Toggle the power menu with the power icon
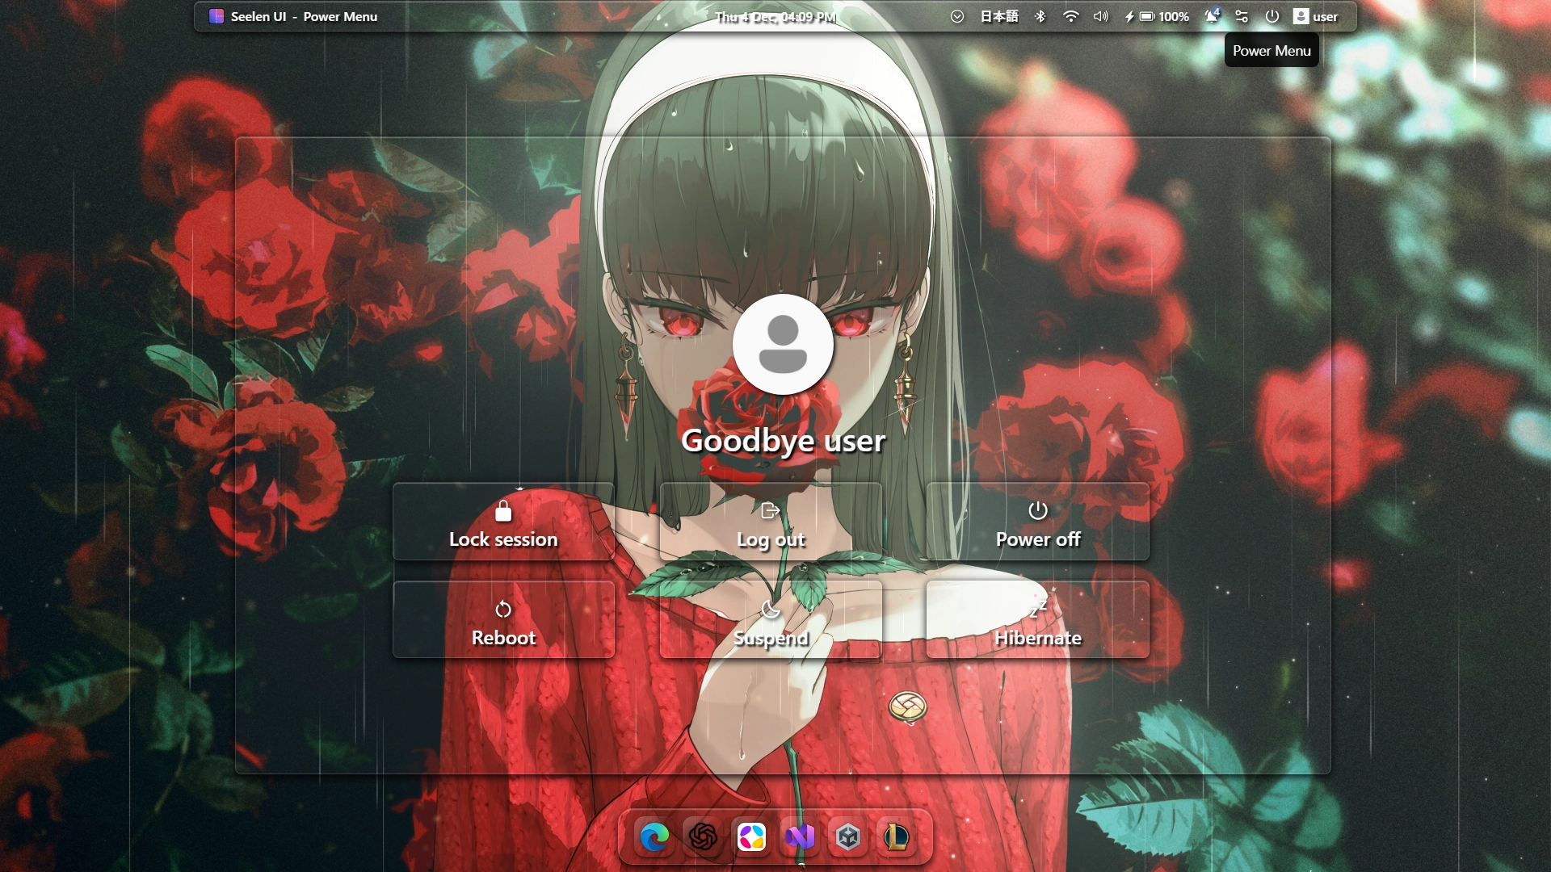The height and width of the screenshot is (872, 1551). coord(1271,15)
